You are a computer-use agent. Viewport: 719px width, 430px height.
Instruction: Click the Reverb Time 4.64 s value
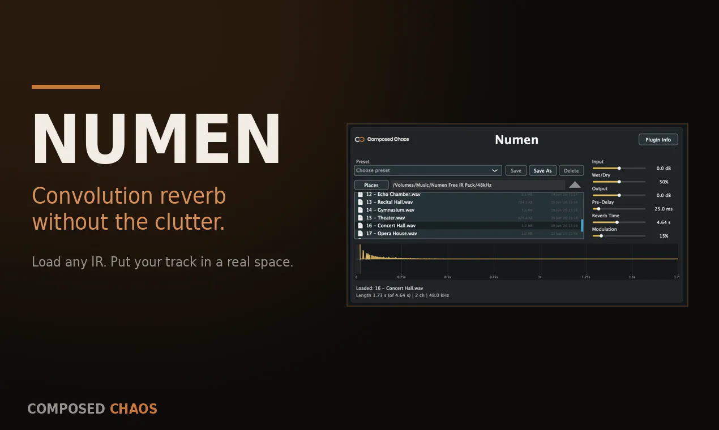(664, 223)
